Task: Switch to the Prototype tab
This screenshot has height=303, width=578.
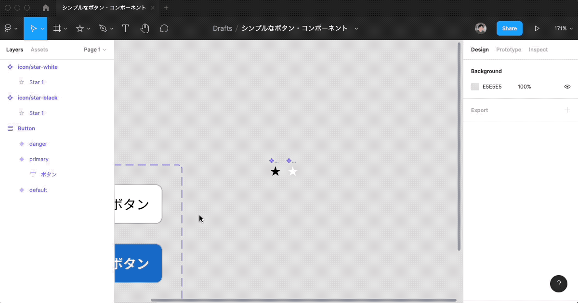Action: click(509, 50)
